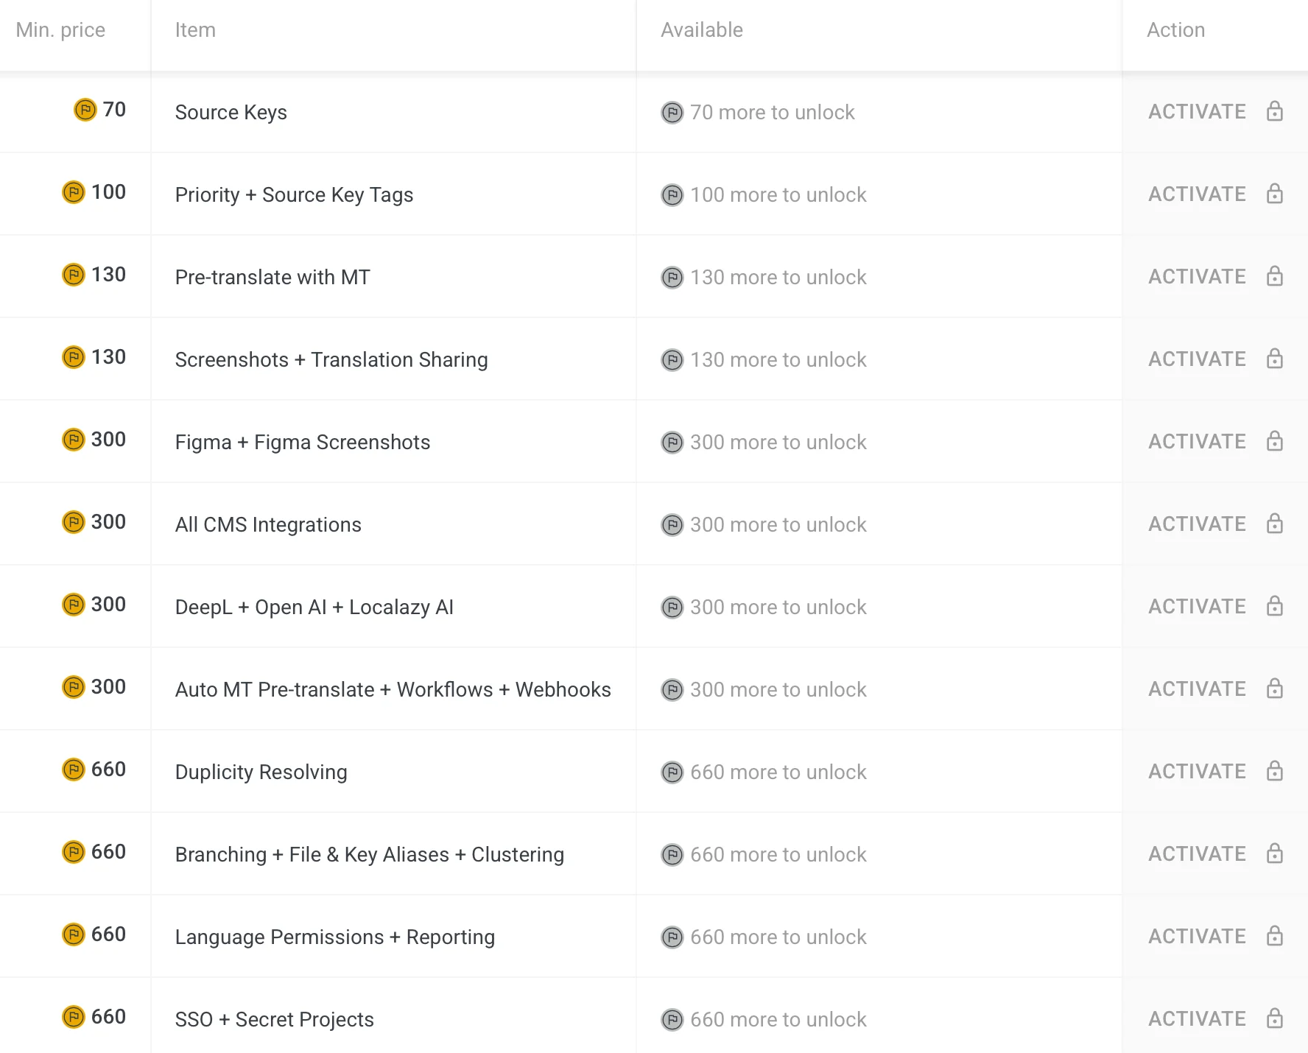Image resolution: width=1308 pixels, height=1053 pixels.
Task: Activate DeepL + Open AI + Localazy AI
Action: coord(1197,607)
